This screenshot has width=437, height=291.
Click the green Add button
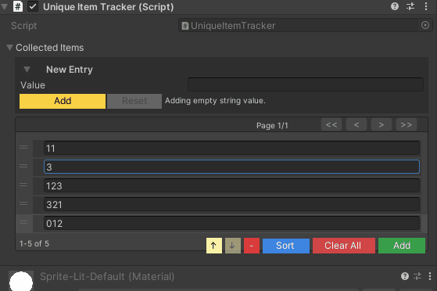402,246
